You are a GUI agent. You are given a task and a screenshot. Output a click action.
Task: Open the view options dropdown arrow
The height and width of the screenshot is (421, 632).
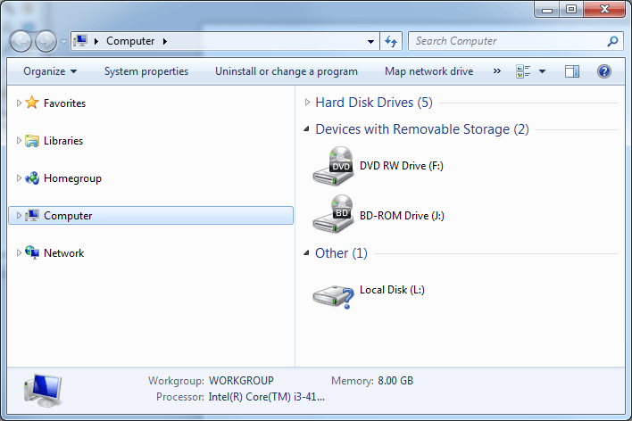point(542,71)
